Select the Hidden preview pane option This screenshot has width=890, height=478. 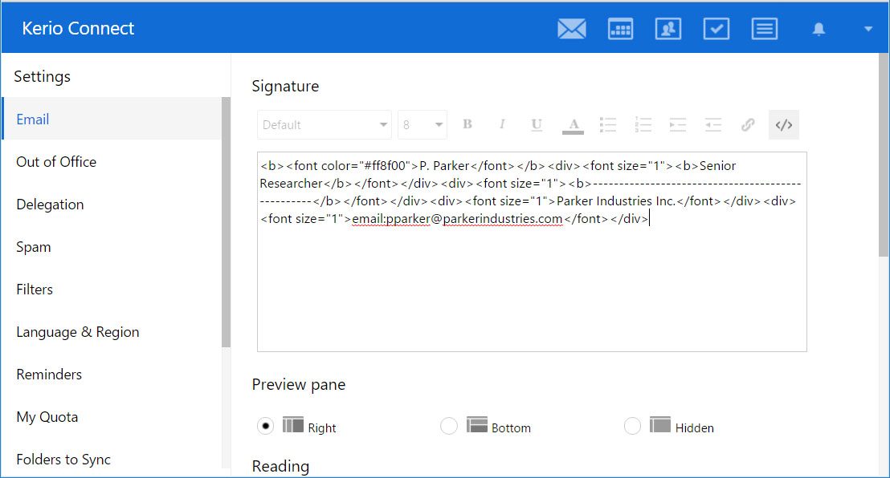point(632,426)
